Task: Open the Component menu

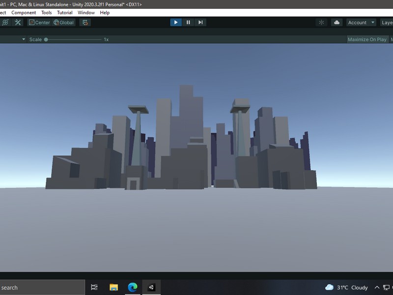Action: pos(24,12)
